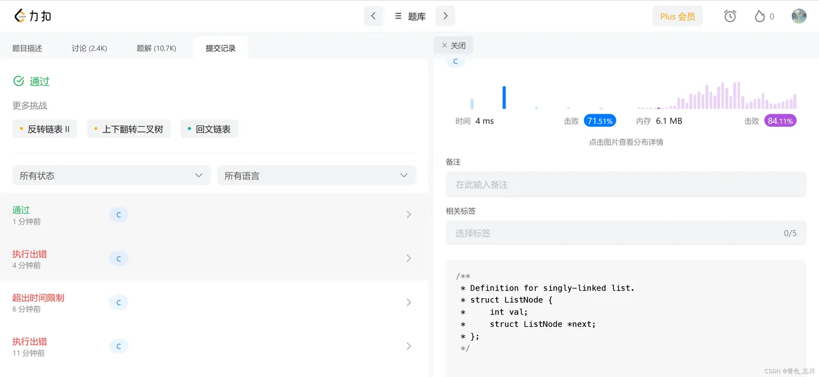
Task: Switch to 讨论 (2.4K) tab
Action: 90,48
